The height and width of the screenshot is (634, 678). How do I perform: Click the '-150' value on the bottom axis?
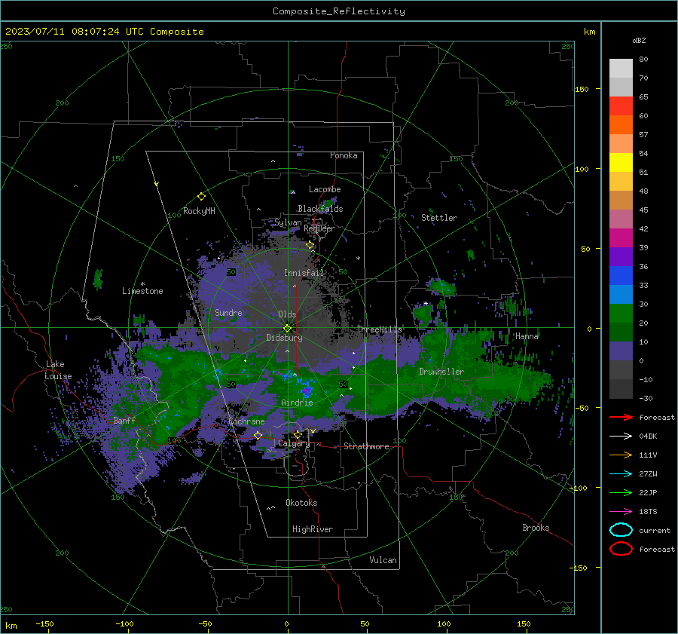click(44, 623)
